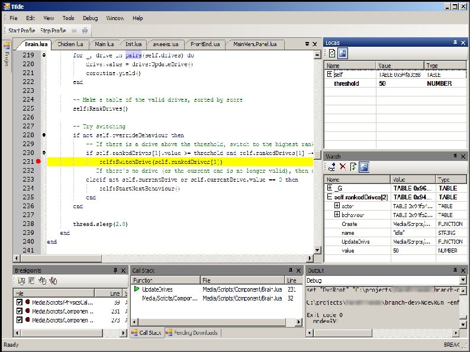Switch to the Pending Downloads tab
This screenshot has width=470, height=352.
point(192,332)
